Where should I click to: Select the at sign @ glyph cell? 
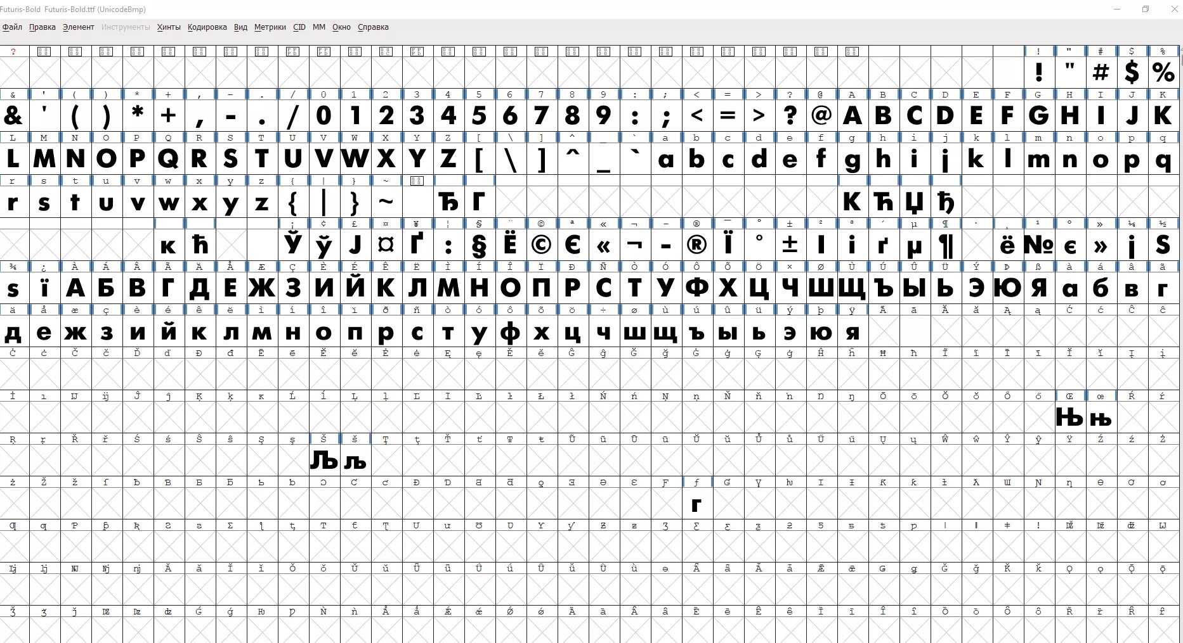[821, 115]
